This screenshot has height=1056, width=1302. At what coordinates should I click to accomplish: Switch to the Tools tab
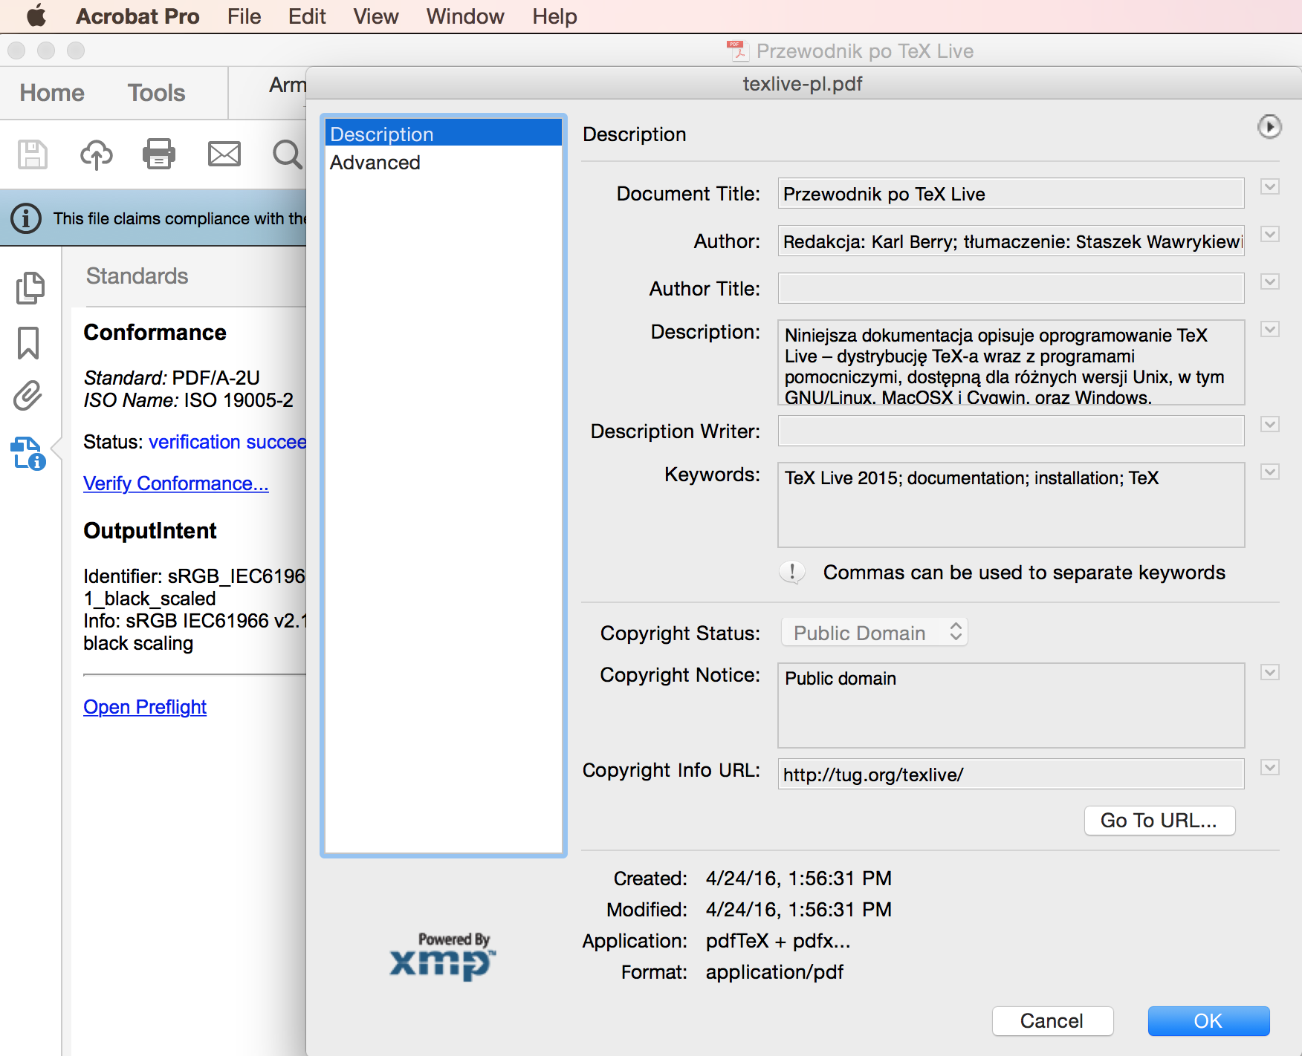(156, 93)
